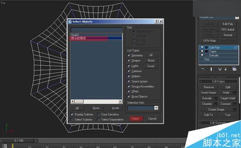Click the Normal modifier button
The image size is (241, 148).
(228, 35)
